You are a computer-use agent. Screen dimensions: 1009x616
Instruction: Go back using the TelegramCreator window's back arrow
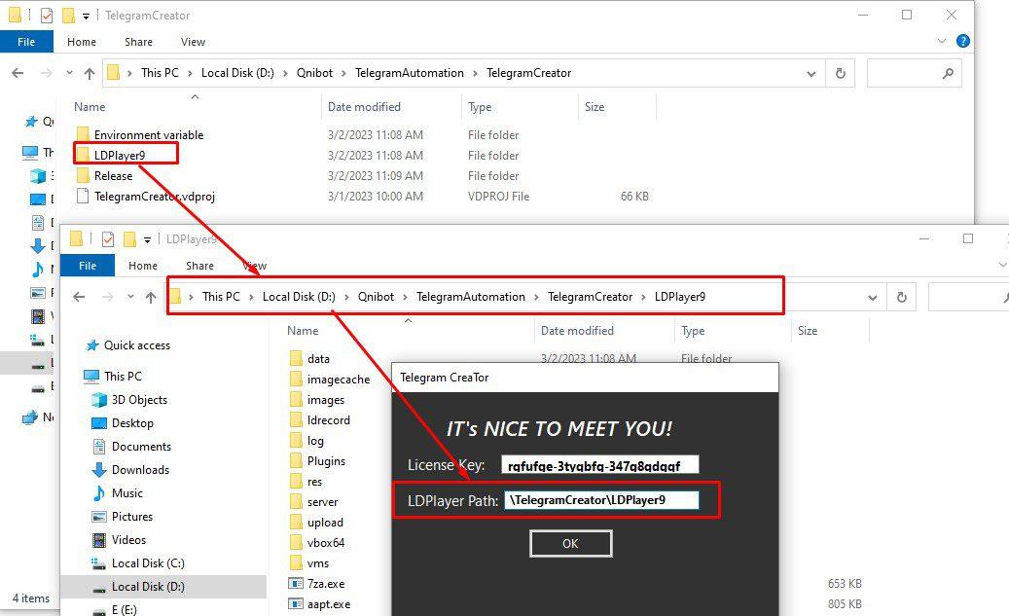coord(18,73)
